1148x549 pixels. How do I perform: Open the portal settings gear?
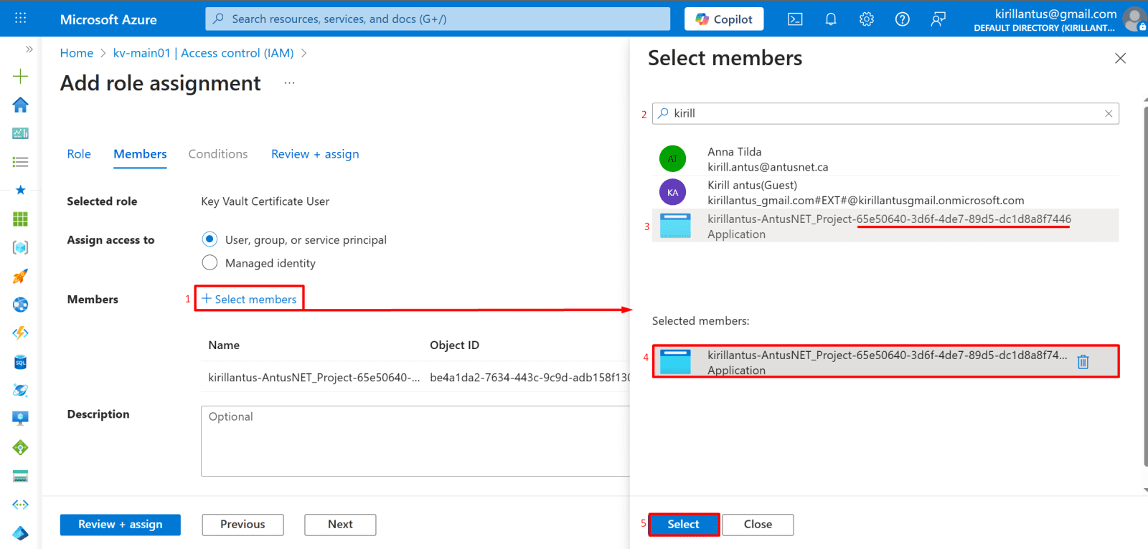867,19
